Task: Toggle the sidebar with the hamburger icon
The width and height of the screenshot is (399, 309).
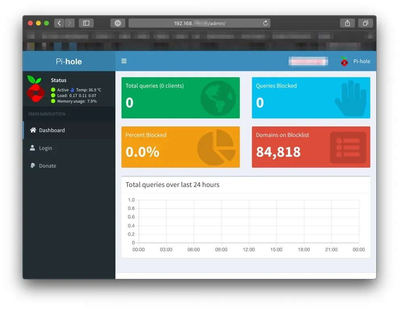Action: tap(124, 61)
